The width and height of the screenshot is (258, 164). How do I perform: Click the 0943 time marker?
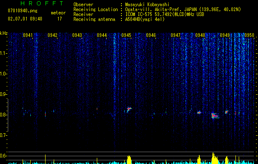(x=77, y=35)
